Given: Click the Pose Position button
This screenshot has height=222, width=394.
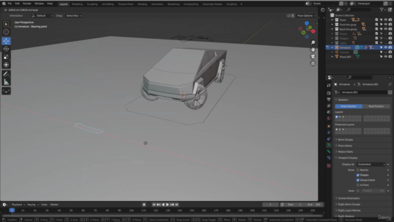Looking at the screenshot, I should (x=348, y=106).
